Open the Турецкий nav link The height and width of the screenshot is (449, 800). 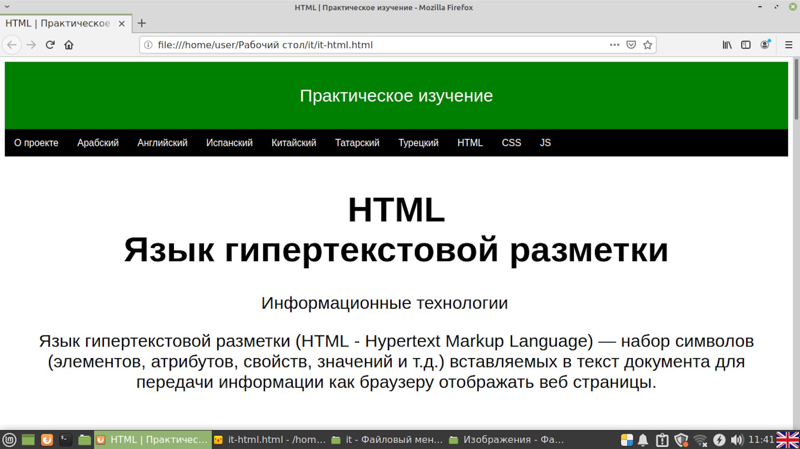[418, 143]
